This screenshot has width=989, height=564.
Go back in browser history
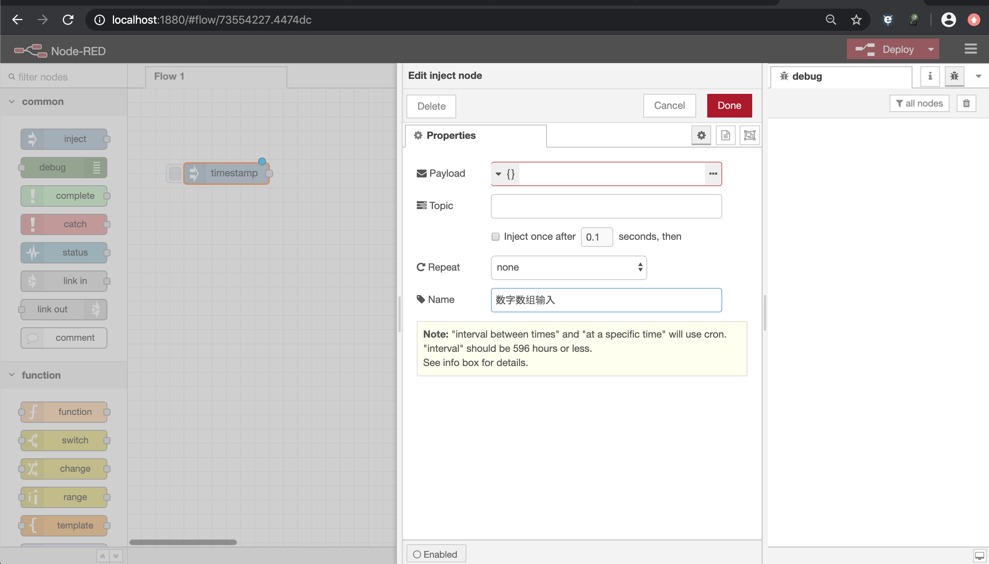pyautogui.click(x=17, y=20)
